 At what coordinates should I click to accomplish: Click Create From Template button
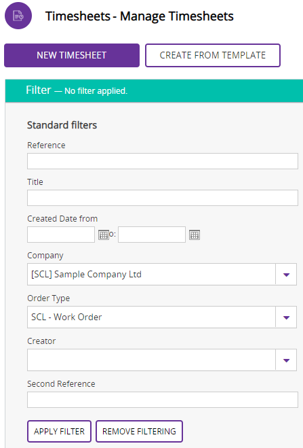213,55
